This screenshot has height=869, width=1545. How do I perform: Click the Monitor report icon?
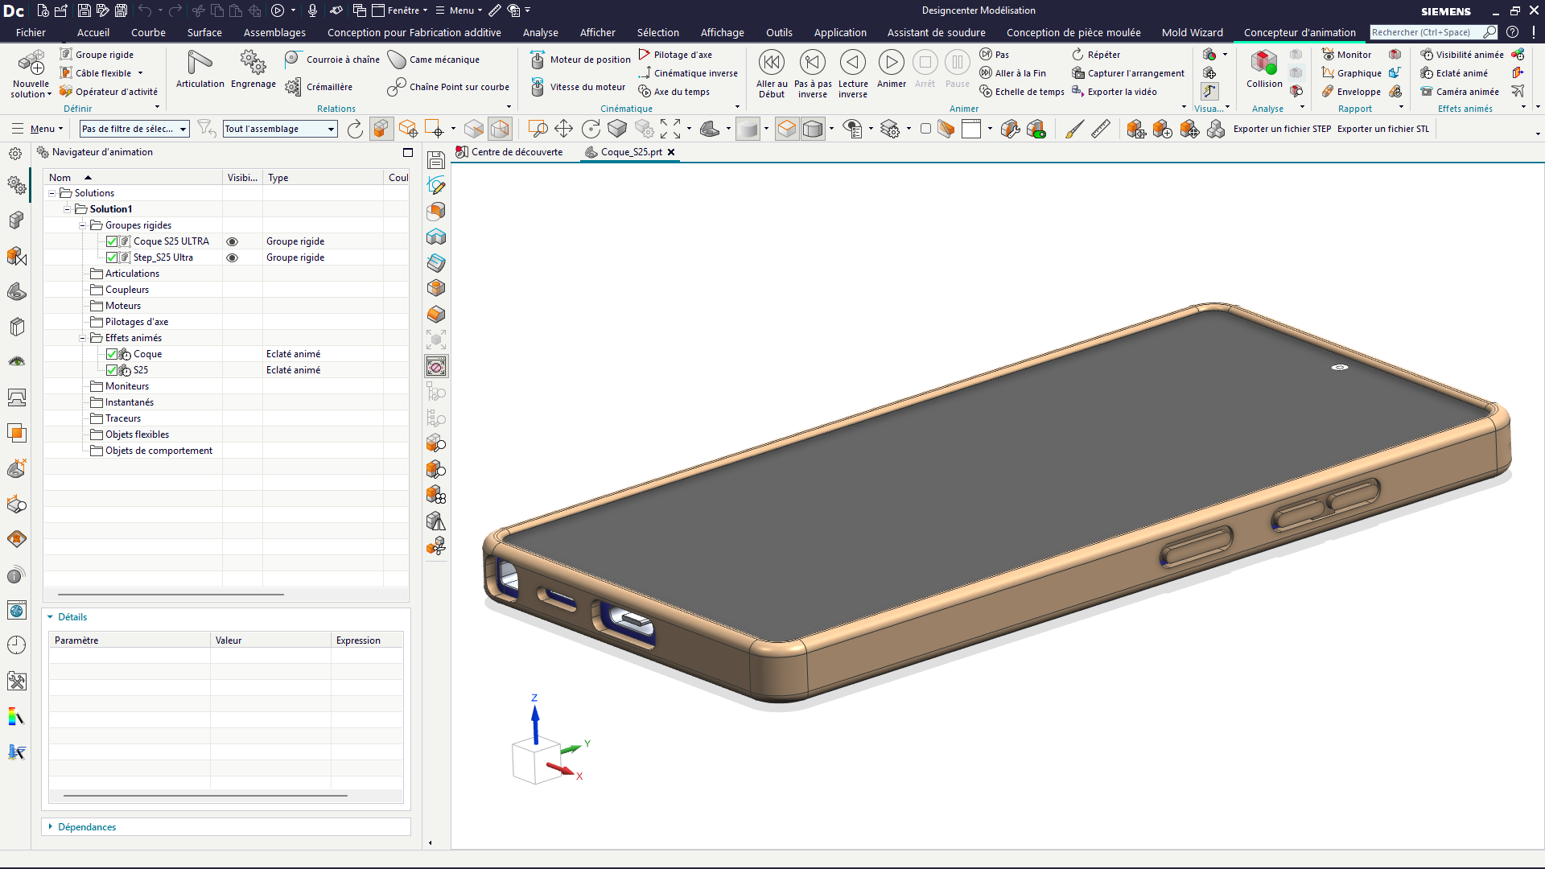click(x=1346, y=55)
